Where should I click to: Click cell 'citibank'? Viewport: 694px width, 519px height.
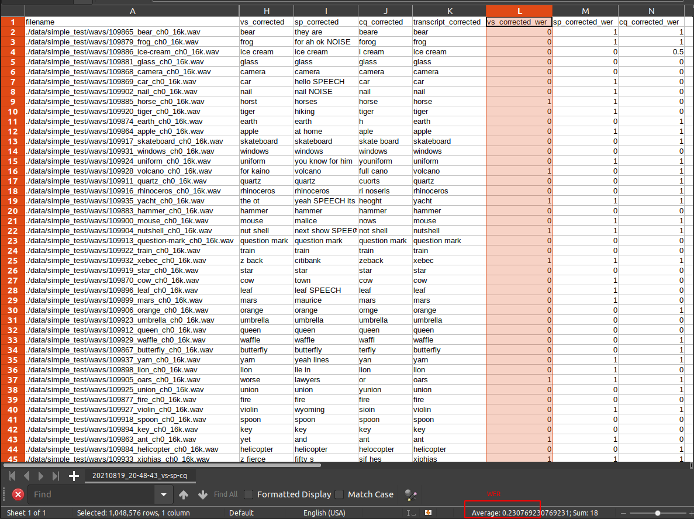click(x=326, y=260)
